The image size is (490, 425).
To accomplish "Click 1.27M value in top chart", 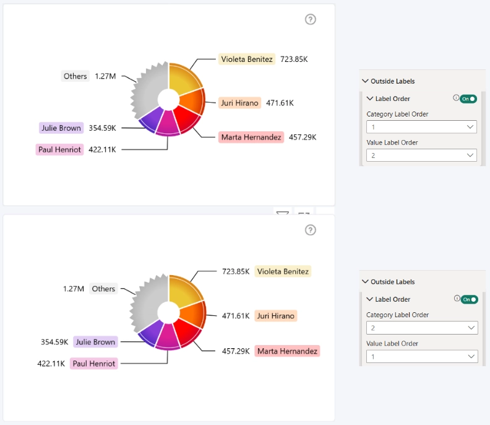I will 105,76.
